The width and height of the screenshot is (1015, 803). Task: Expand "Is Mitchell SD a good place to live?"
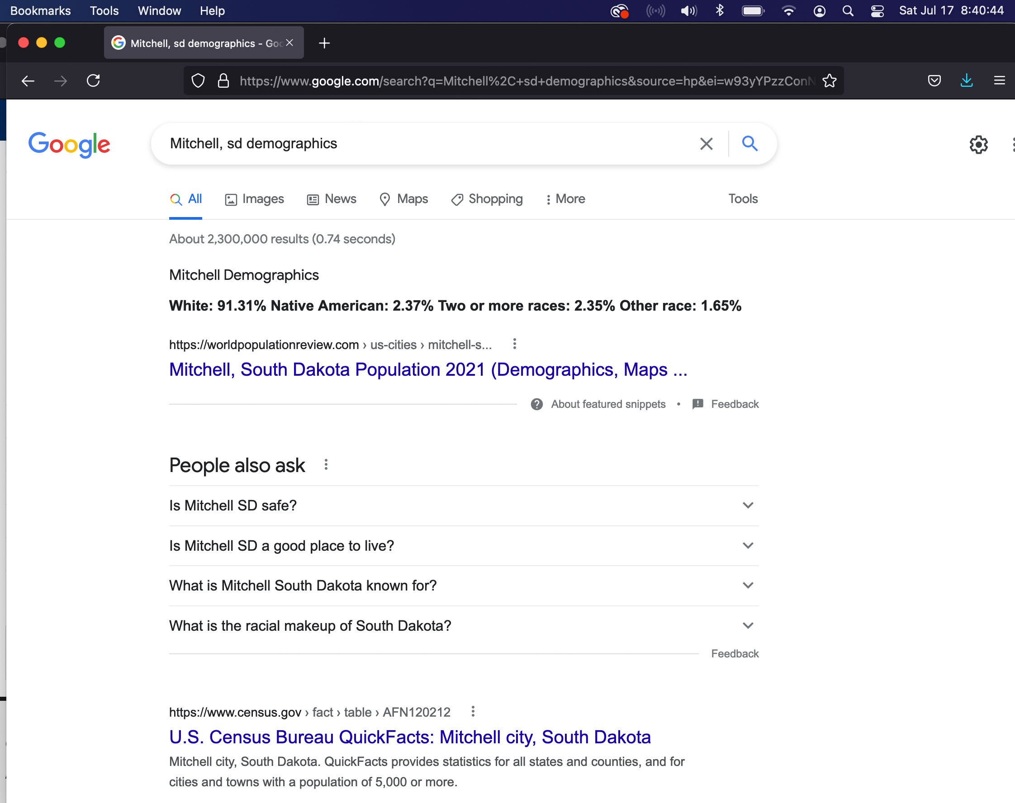pos(464,545)
